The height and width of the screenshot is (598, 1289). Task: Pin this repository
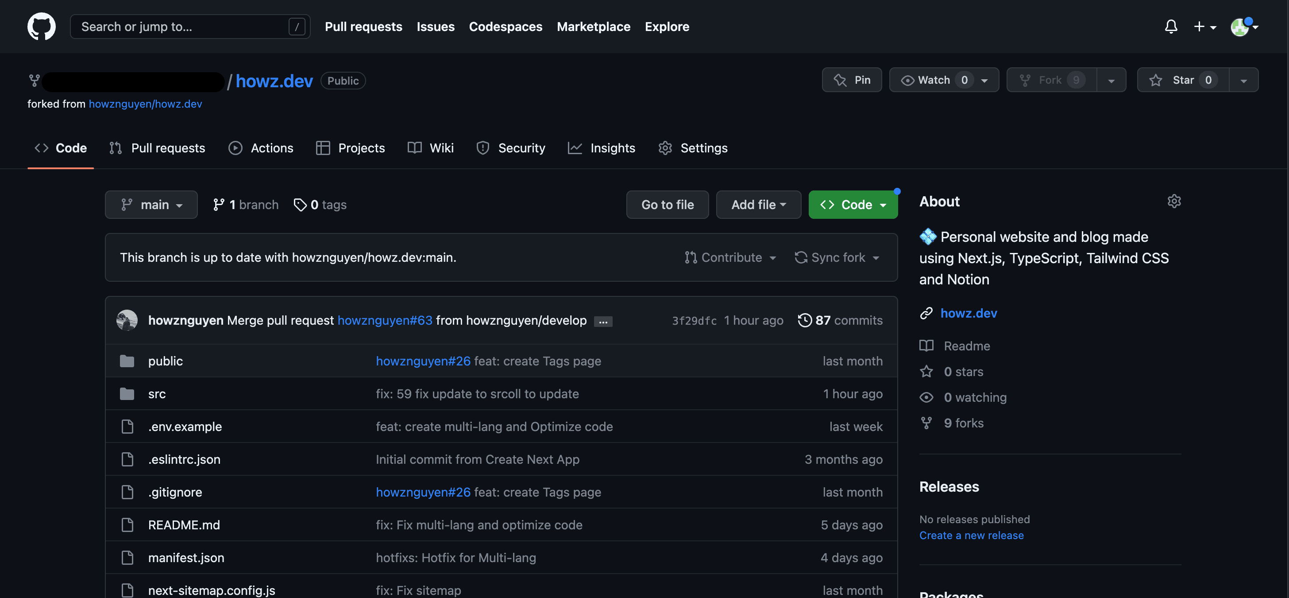click(x=852, y=80)
